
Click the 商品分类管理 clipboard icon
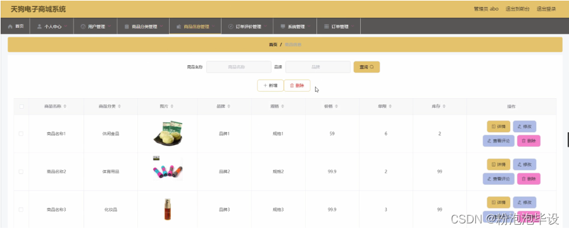127,27
